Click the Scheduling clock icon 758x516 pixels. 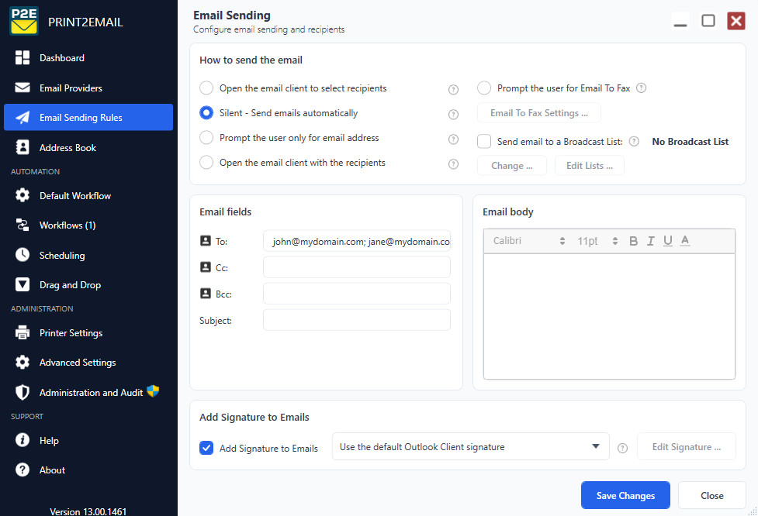click(x=22, y=254)
